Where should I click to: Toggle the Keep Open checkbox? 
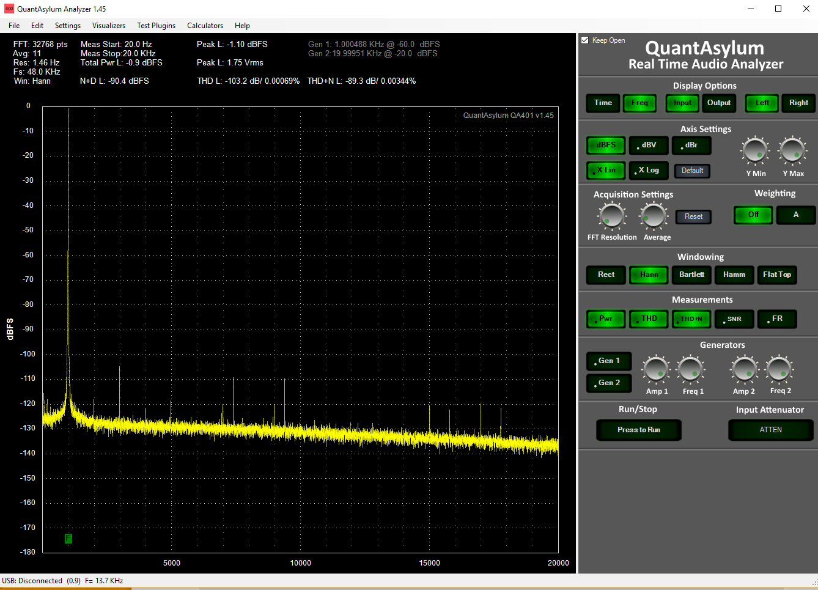(585, 40)
